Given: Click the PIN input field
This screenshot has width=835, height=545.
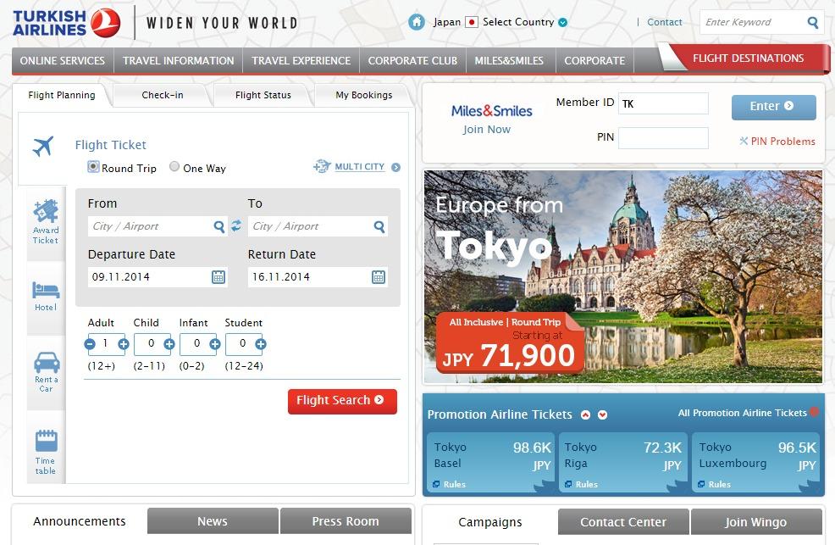Looking at the screenshot, I should (664, 138).
